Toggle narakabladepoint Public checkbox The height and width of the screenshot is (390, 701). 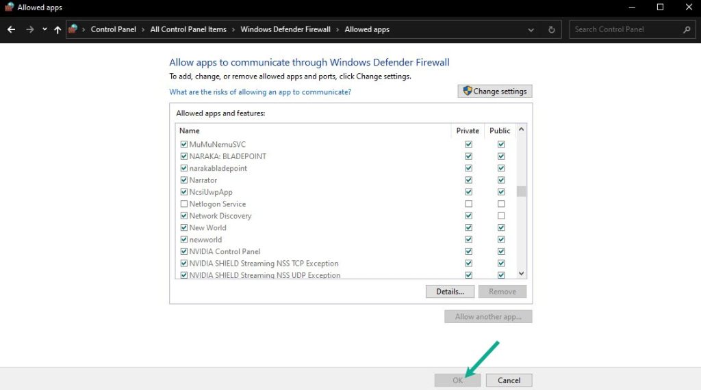point(501,168)
